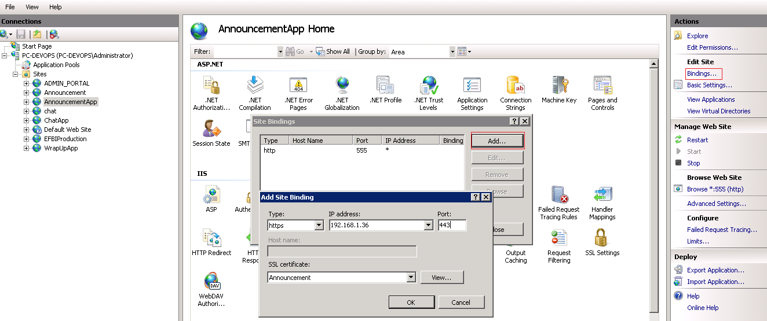Open the SSL certificate dropdown
This screenshot has width=767, height=321.
click(411, 278)
